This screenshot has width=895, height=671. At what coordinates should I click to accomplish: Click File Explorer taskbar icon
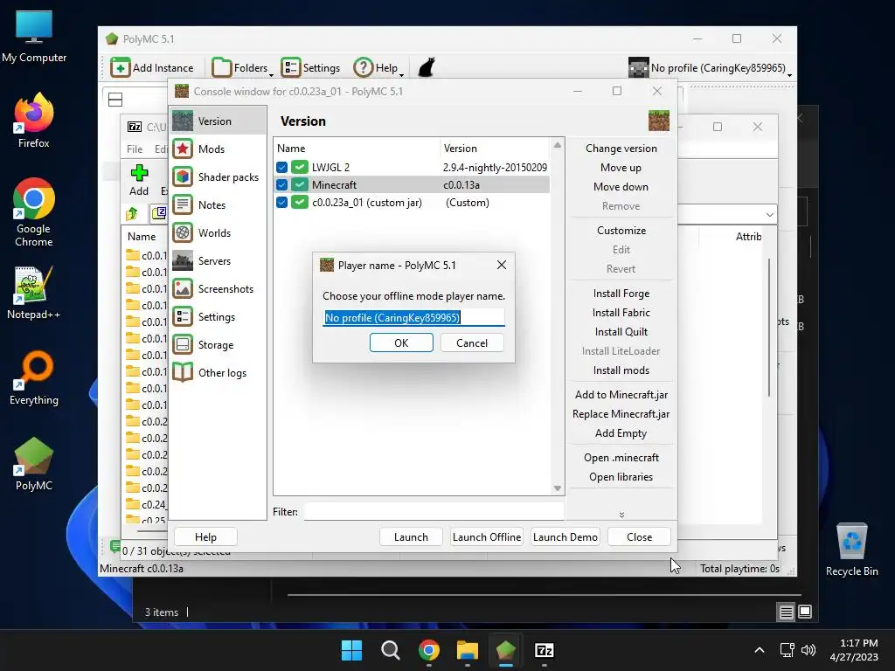click(467, 650)
